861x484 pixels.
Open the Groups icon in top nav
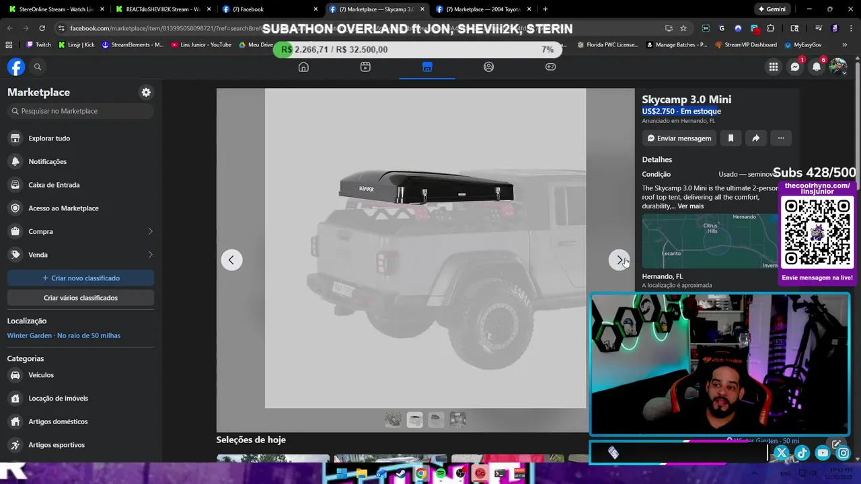click(x=489, y=67)
